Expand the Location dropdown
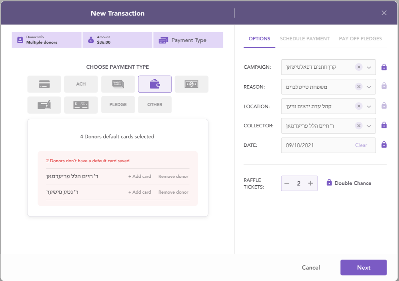 tap(369, 106)
